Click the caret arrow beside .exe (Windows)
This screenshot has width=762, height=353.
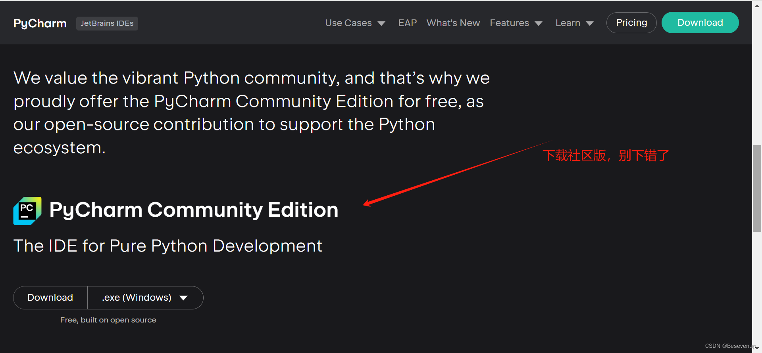183,298
